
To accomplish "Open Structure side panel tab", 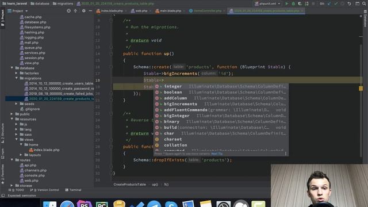I will [3, 133].
